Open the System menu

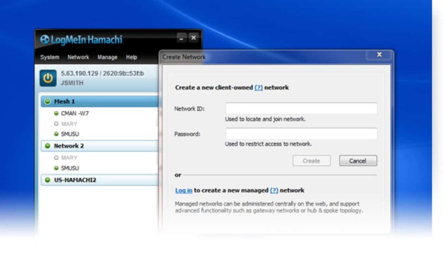50,57
